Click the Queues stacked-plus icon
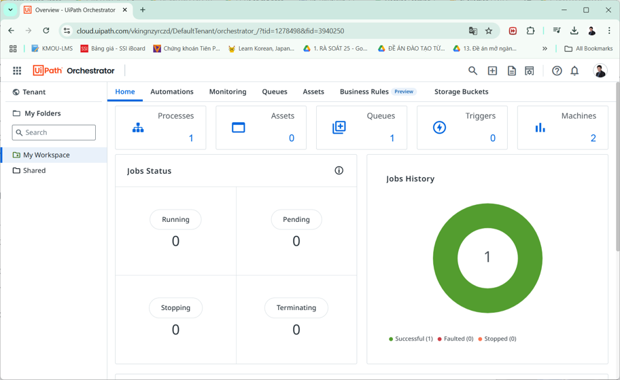Screen dimensions: 620x380 point(339,128)
